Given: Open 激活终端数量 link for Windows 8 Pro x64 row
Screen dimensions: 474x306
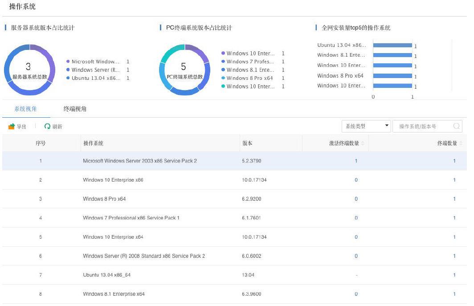Looking at the screenshot, I should 356,199.
